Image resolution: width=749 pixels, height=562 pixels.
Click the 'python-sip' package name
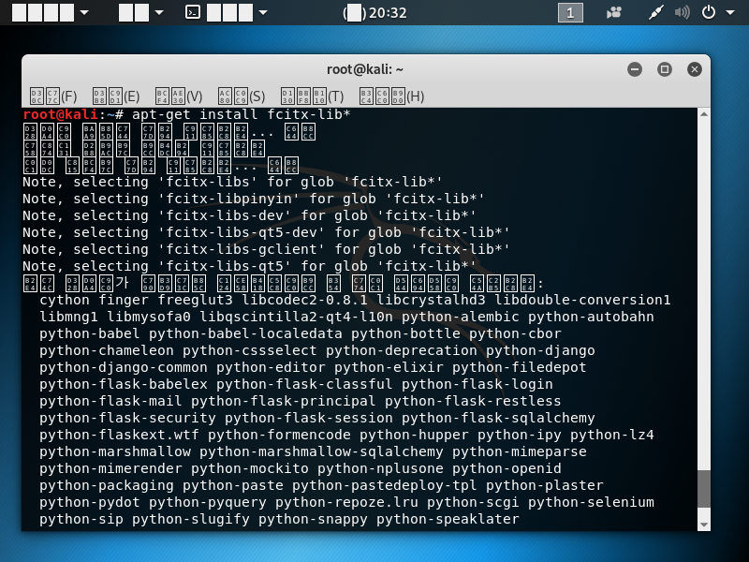click(81, 519)
